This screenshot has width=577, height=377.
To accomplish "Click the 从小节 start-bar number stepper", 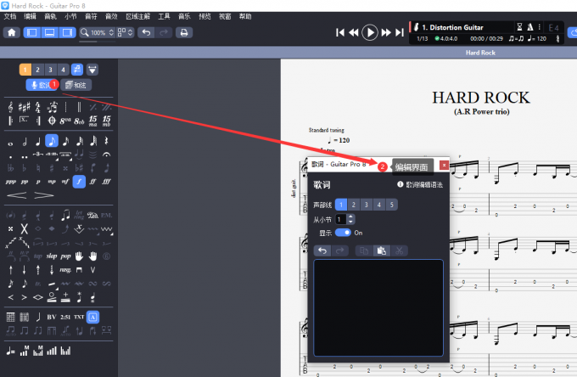I will coord(351,219).
